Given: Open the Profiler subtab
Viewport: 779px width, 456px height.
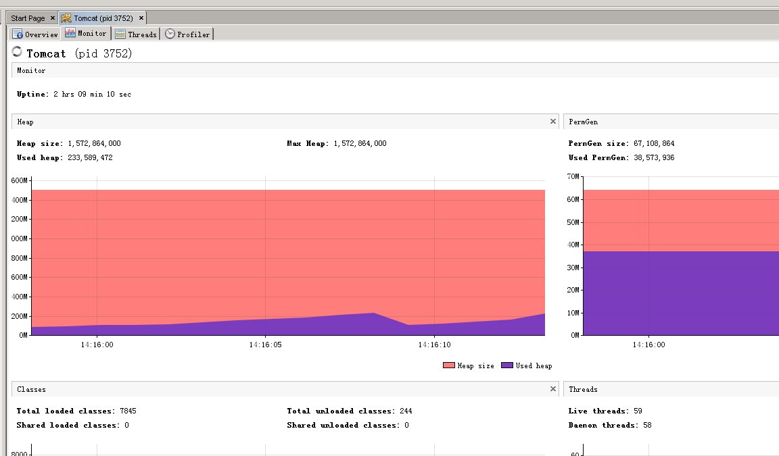Looking at the screenshot, I should (187, 34).
